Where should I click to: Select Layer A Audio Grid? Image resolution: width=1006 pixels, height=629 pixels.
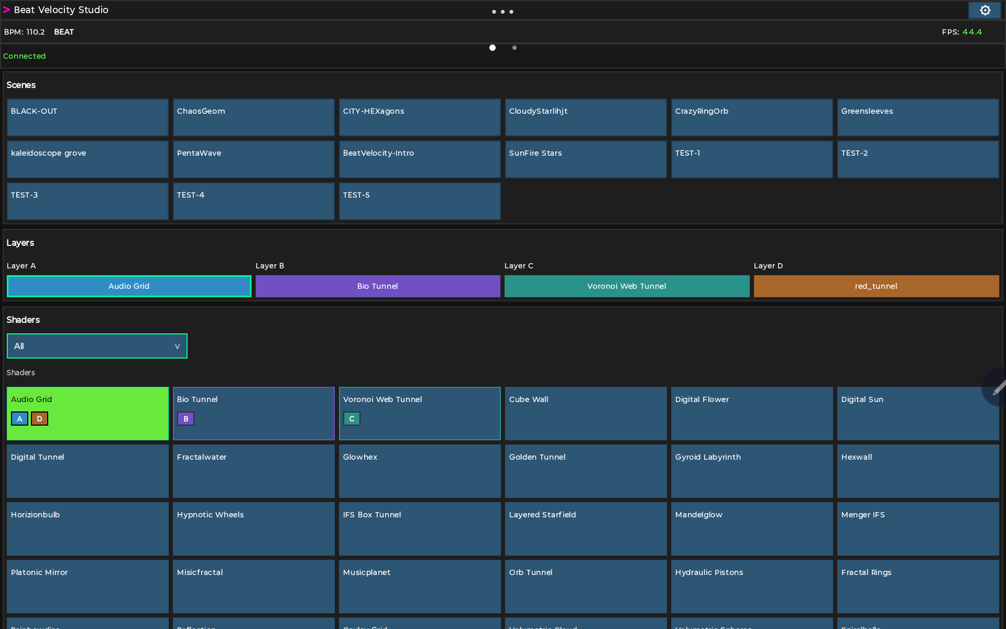click(x=129, y=286)
